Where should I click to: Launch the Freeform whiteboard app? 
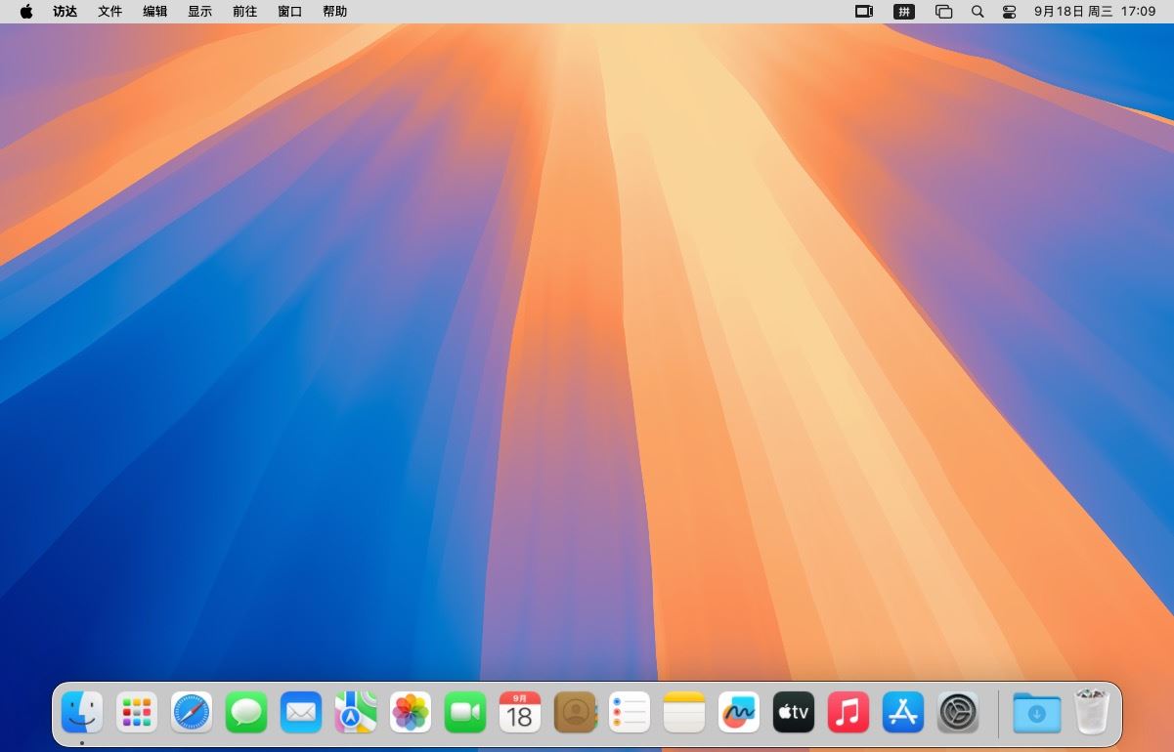739,712
